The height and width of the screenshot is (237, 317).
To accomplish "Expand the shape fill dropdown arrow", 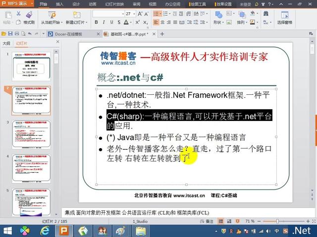I will point(258,14).
